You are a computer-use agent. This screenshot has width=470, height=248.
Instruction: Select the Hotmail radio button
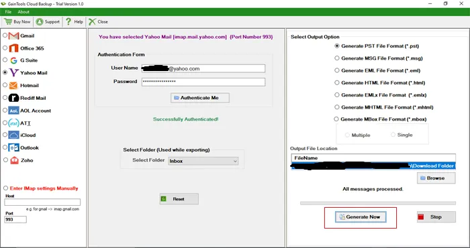pos(5,85)
